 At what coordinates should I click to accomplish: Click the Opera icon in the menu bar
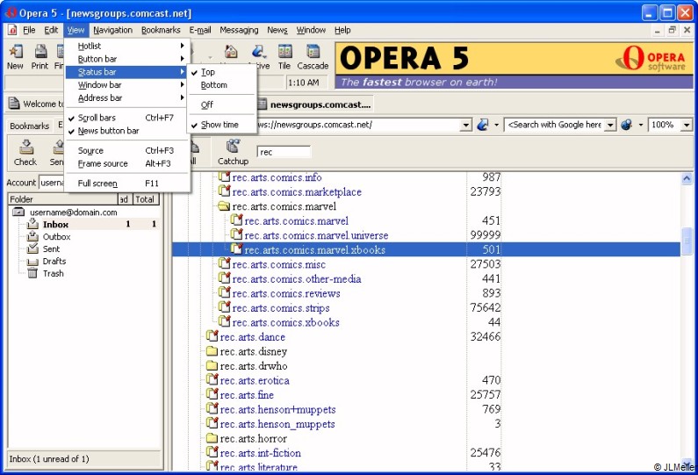coord(12,30)
